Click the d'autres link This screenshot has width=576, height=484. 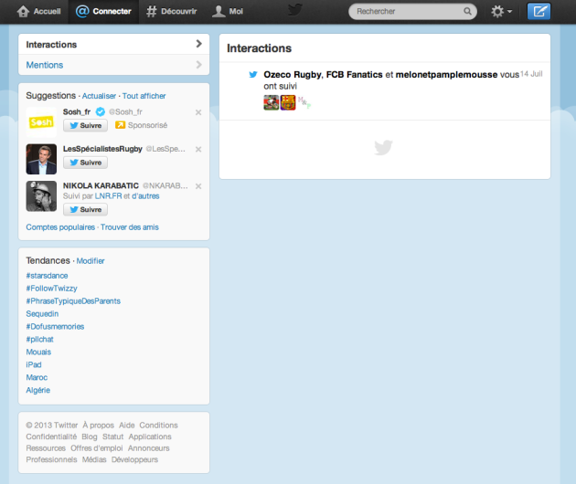[145, 196]
